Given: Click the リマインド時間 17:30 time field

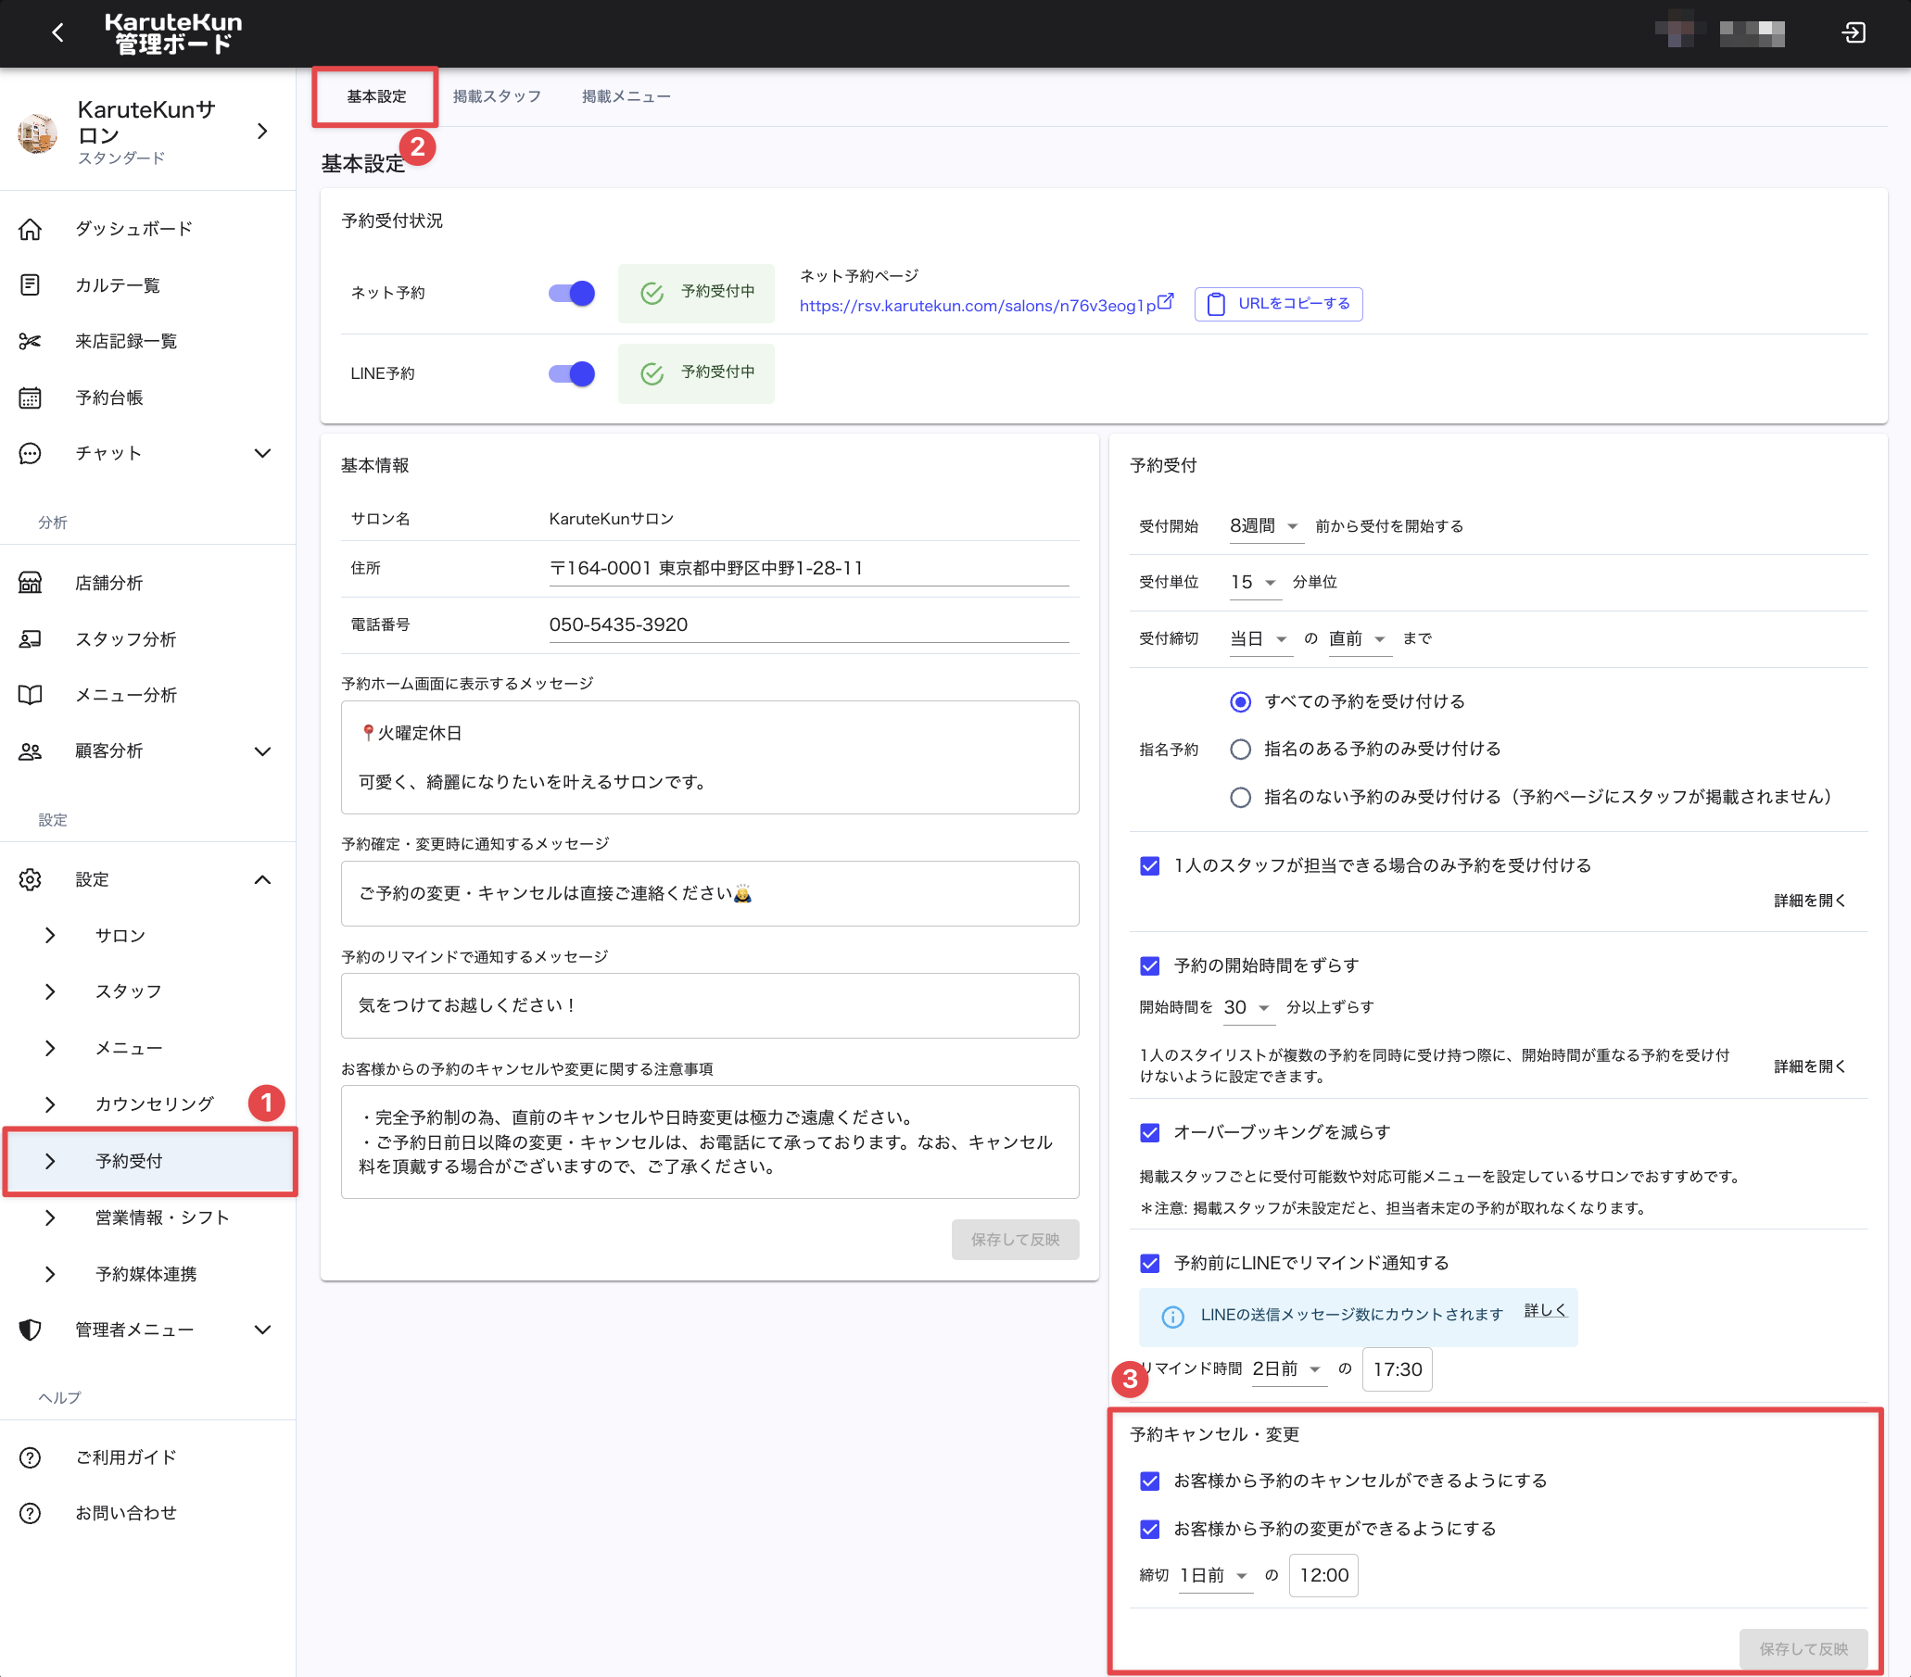Looking at the screenshot, I should [x=1397, y=1370].
